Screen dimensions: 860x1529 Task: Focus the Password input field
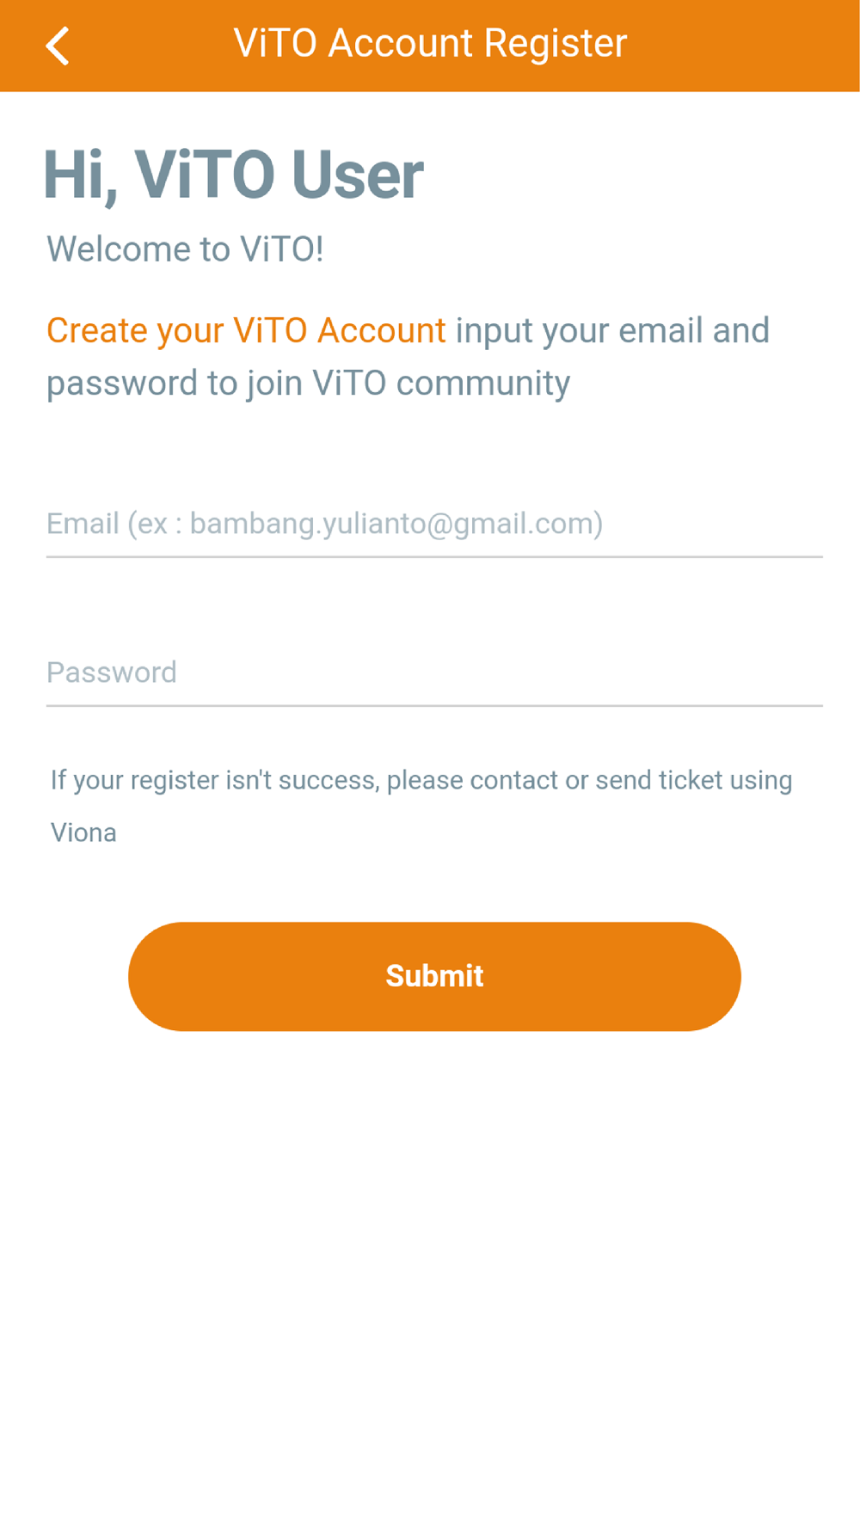tap(434, 672)
